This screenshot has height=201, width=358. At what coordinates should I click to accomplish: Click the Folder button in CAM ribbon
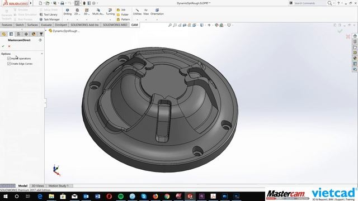click(123, 15)
